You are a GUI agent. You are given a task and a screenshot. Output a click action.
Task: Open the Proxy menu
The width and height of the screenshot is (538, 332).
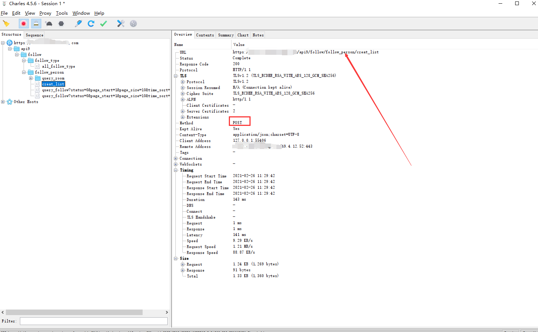pyautogui.click(x=45, y=13)
